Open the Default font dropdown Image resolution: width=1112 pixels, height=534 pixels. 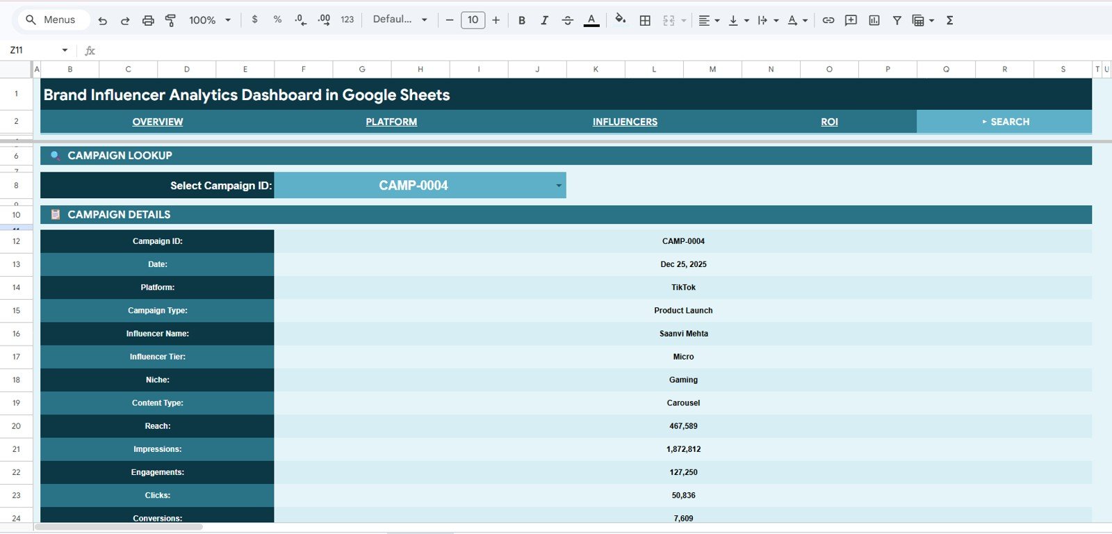pos(400,19)
